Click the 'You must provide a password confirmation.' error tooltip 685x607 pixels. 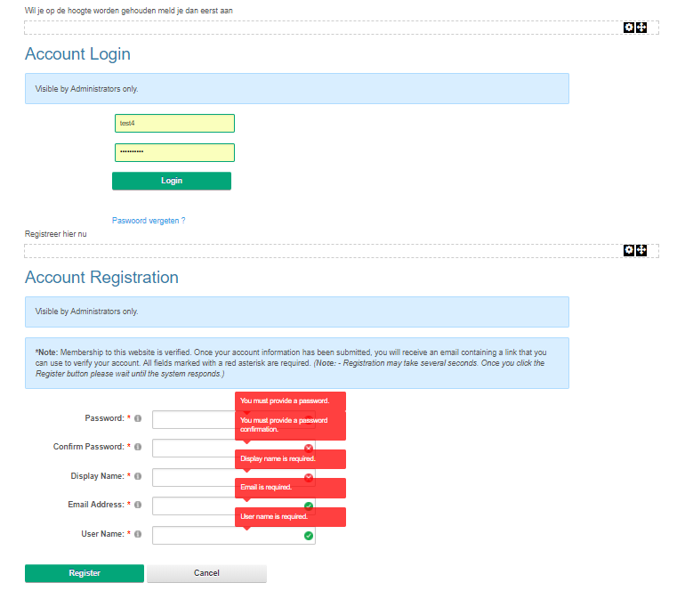(291, 425)
